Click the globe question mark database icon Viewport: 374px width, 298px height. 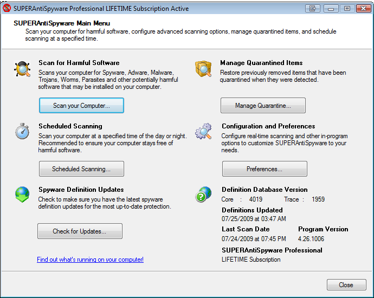click(203, 195)
